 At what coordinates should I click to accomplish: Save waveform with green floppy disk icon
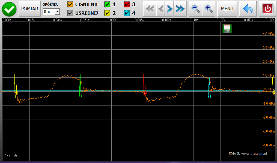(x=227, y=29)
